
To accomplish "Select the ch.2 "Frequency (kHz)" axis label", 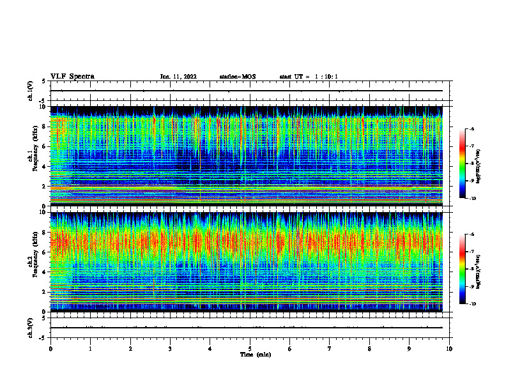I will click(x=35, y=254).
